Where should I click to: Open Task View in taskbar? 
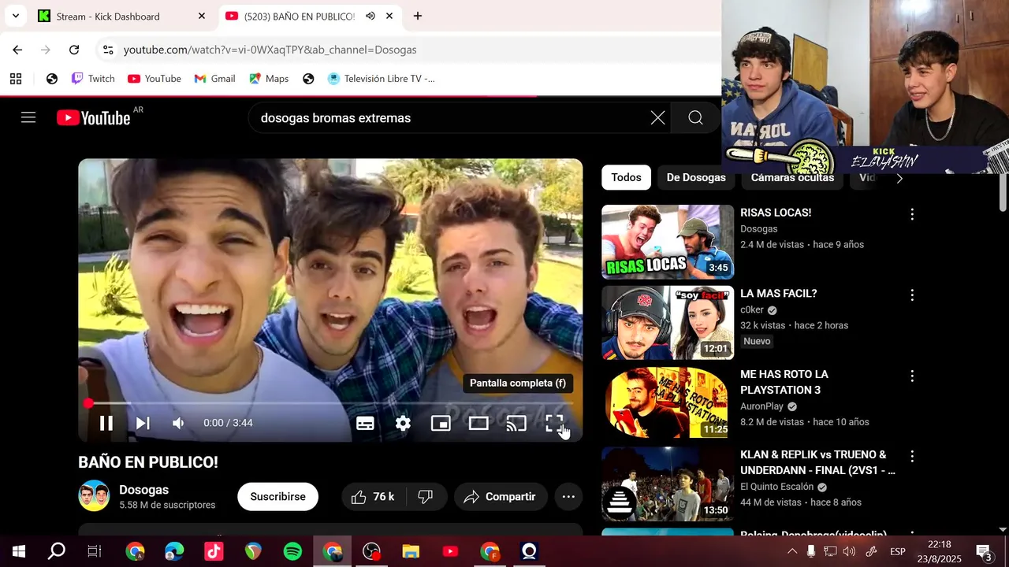click(x=95, y=551)
